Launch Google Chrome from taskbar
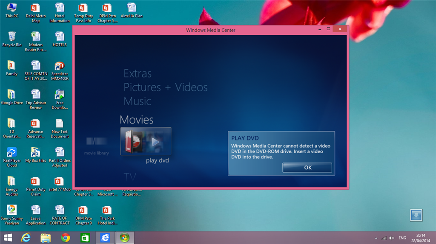Screen dimensions: 436x244 click(65, 238)
